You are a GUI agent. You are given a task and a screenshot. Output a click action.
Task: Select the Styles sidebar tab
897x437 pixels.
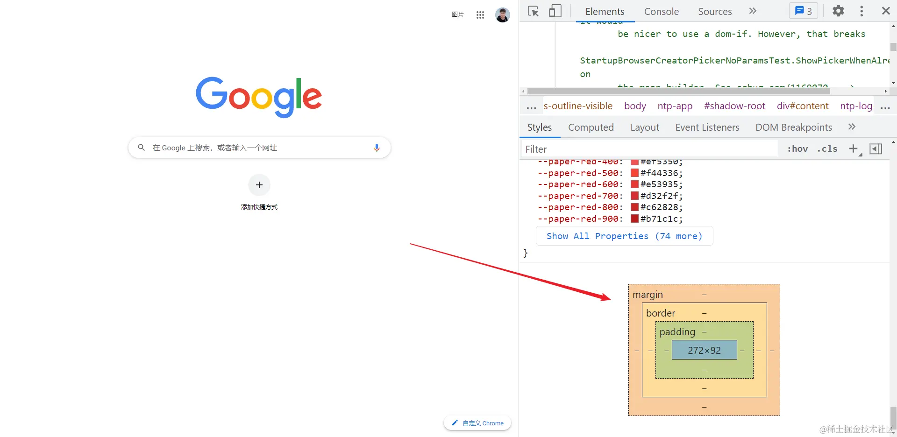tap(540, 127)
